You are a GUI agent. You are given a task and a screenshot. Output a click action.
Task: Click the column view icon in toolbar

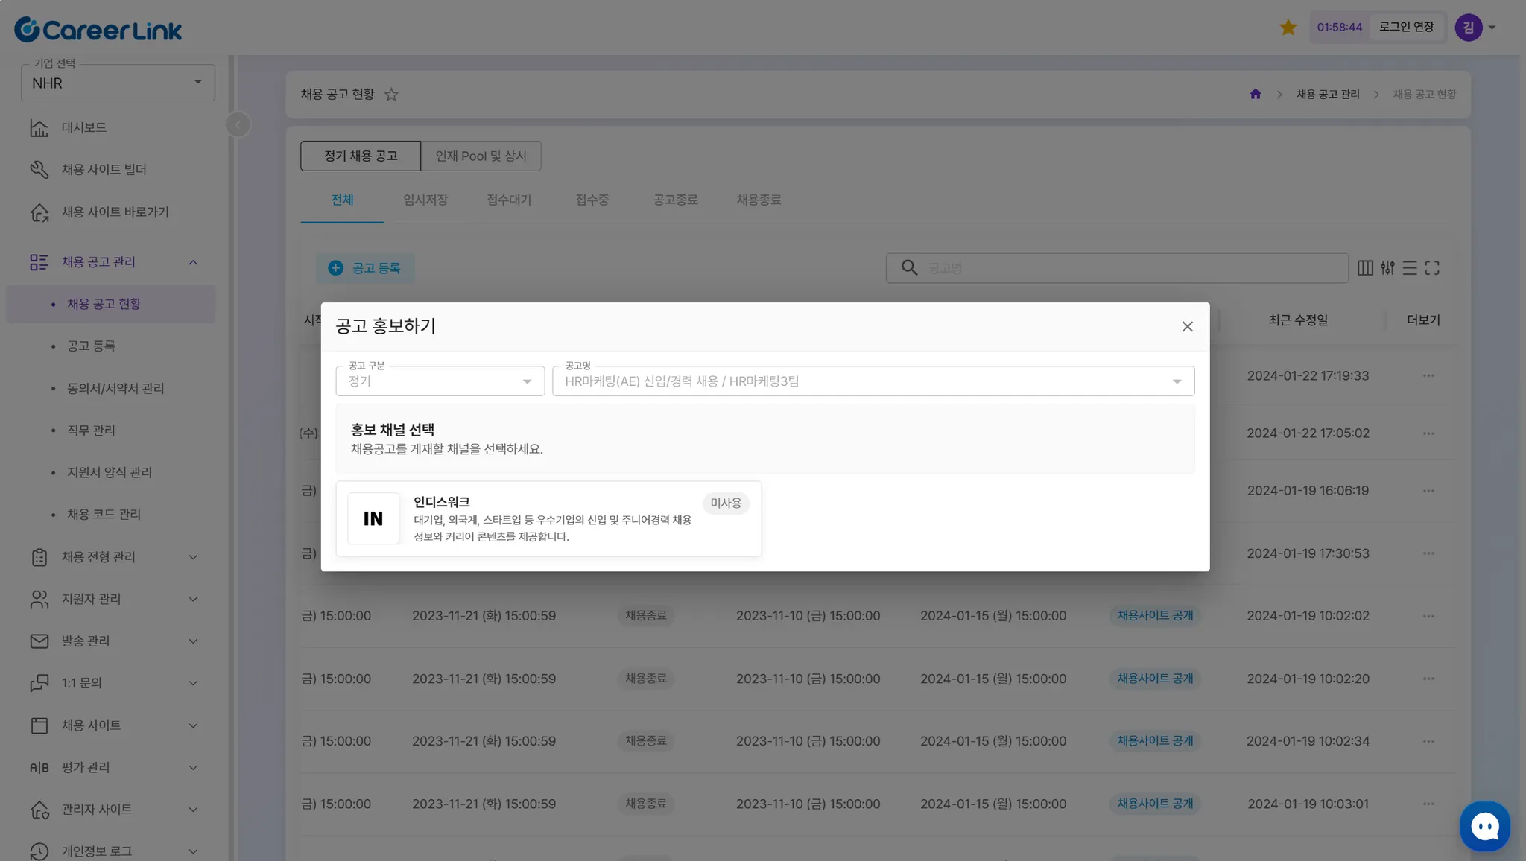(x=1365, y=268)
